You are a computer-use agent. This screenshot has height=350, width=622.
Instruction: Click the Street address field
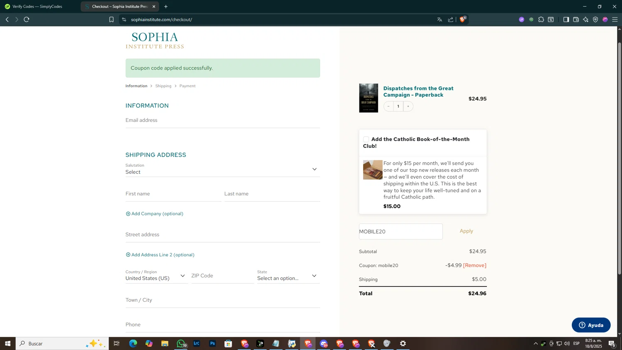click(x=223, y=235)
